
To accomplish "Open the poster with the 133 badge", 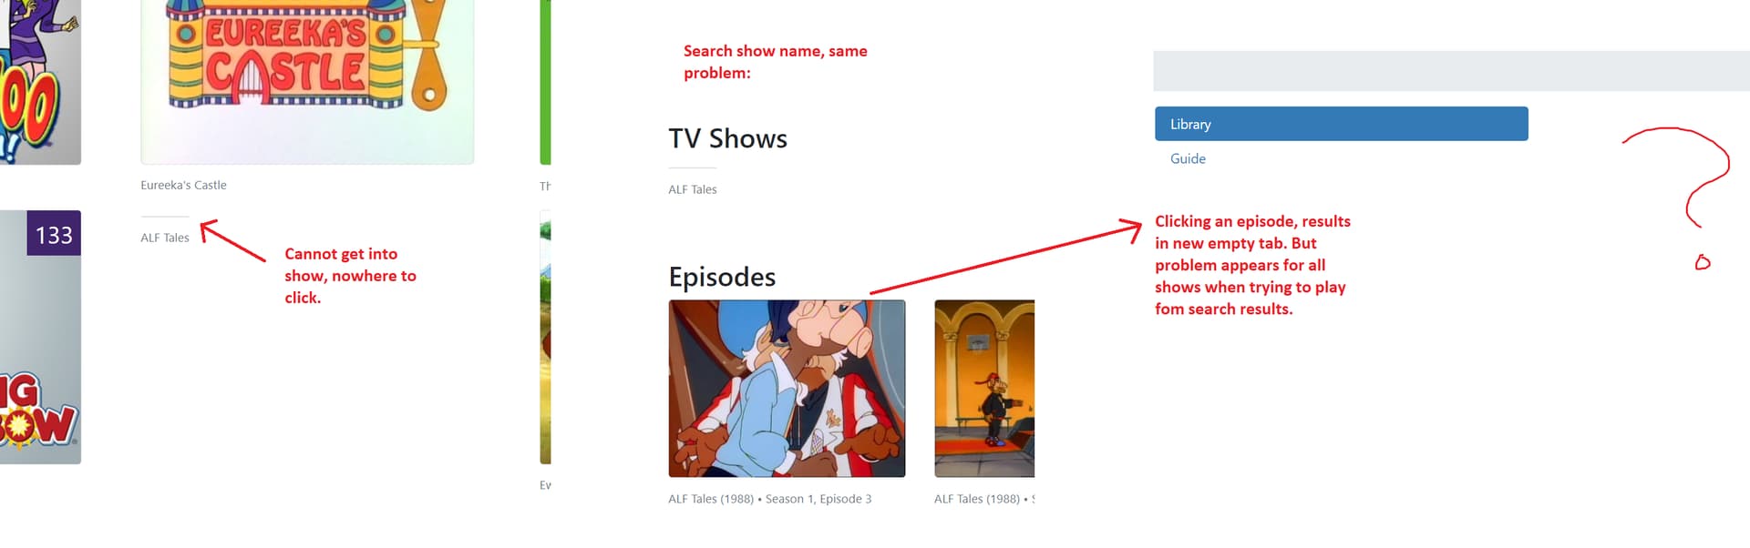I will tap(40, 337).
